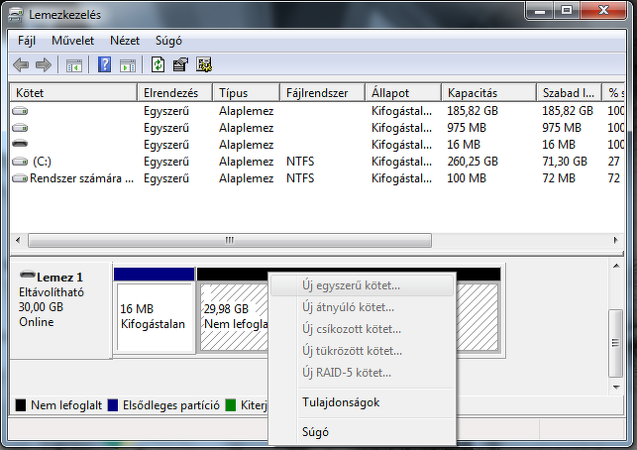Open Tulajdonságok from the context menu
This screenshot has height=450, width=637.
click(x=362, y=402)
